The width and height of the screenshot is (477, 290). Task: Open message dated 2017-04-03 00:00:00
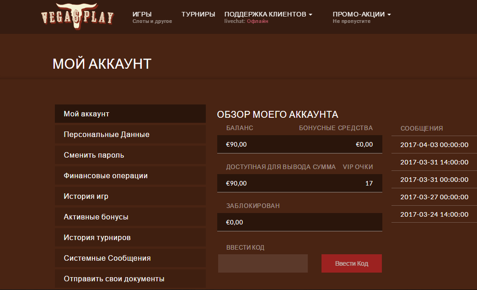tap(434, 145)
